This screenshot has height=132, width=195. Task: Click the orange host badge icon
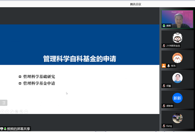(164, 66)
